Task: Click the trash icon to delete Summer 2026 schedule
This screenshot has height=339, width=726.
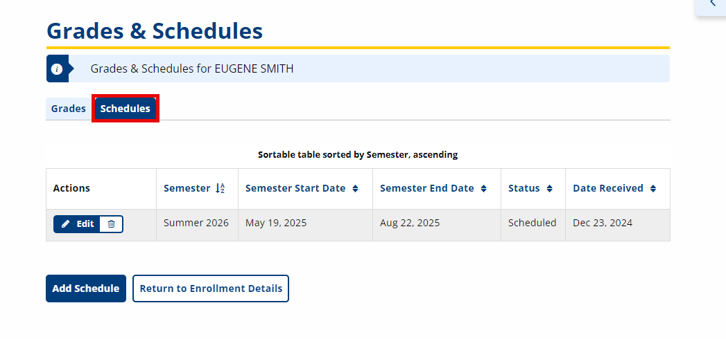Action: 111,224
